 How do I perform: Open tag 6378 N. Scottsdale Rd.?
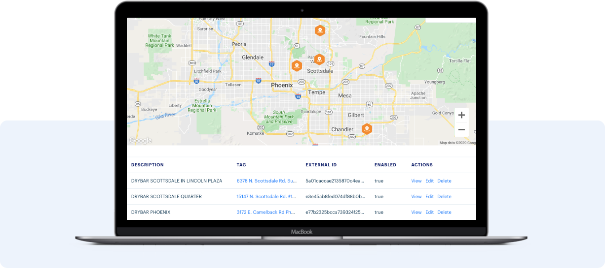click(267, 181)
